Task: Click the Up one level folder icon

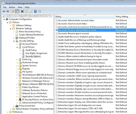Action: click(x=13, y=11)
